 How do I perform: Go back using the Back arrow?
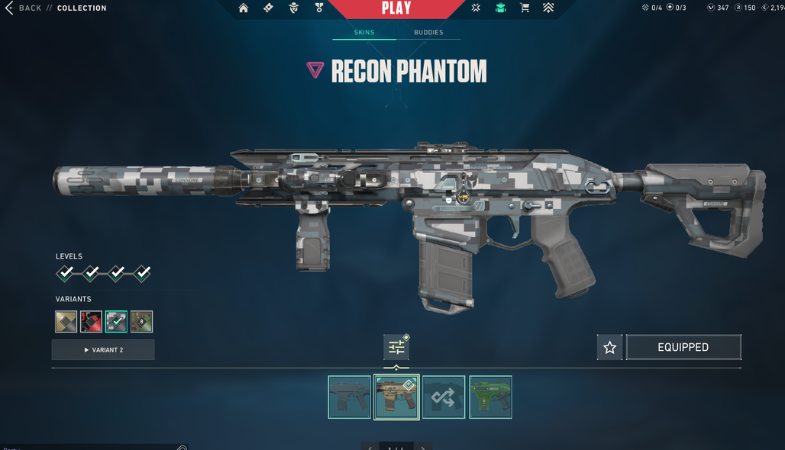(x=9, y=8)
